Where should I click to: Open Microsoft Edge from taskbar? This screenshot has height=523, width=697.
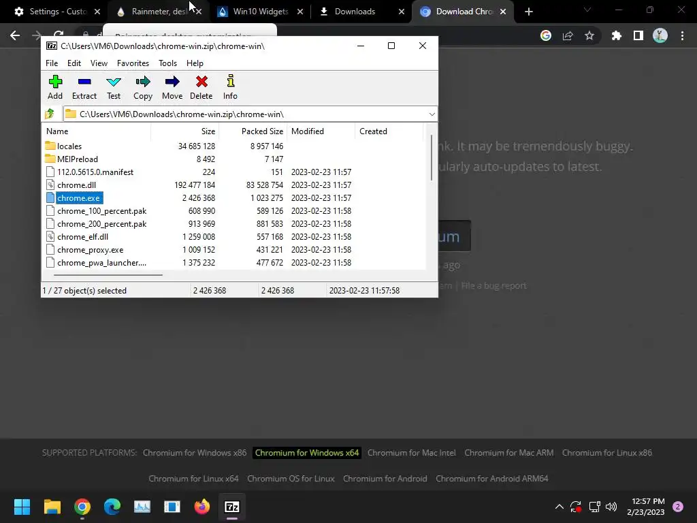click(x=112, y=507)
